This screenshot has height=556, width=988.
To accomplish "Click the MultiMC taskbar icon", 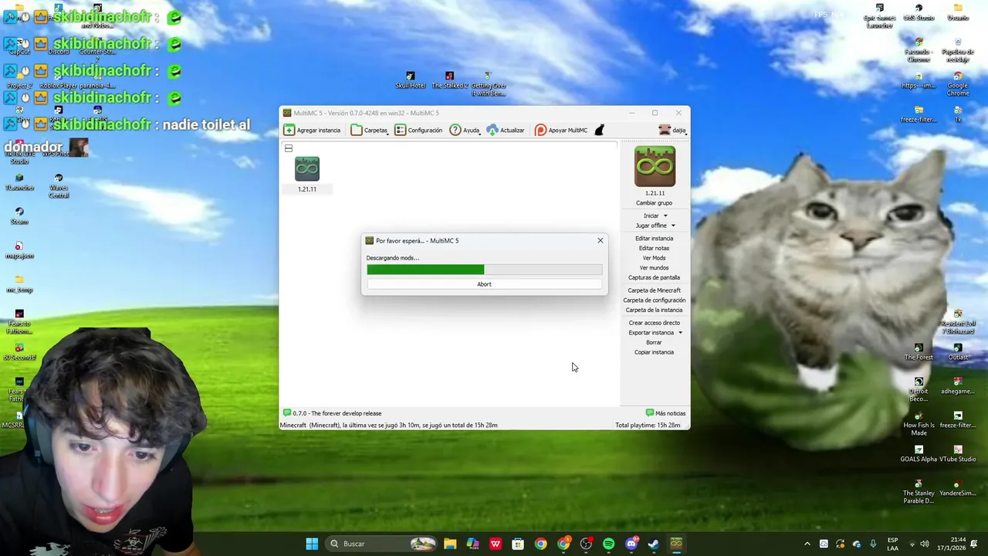I will pyautogui.click(x=676, y=544).
